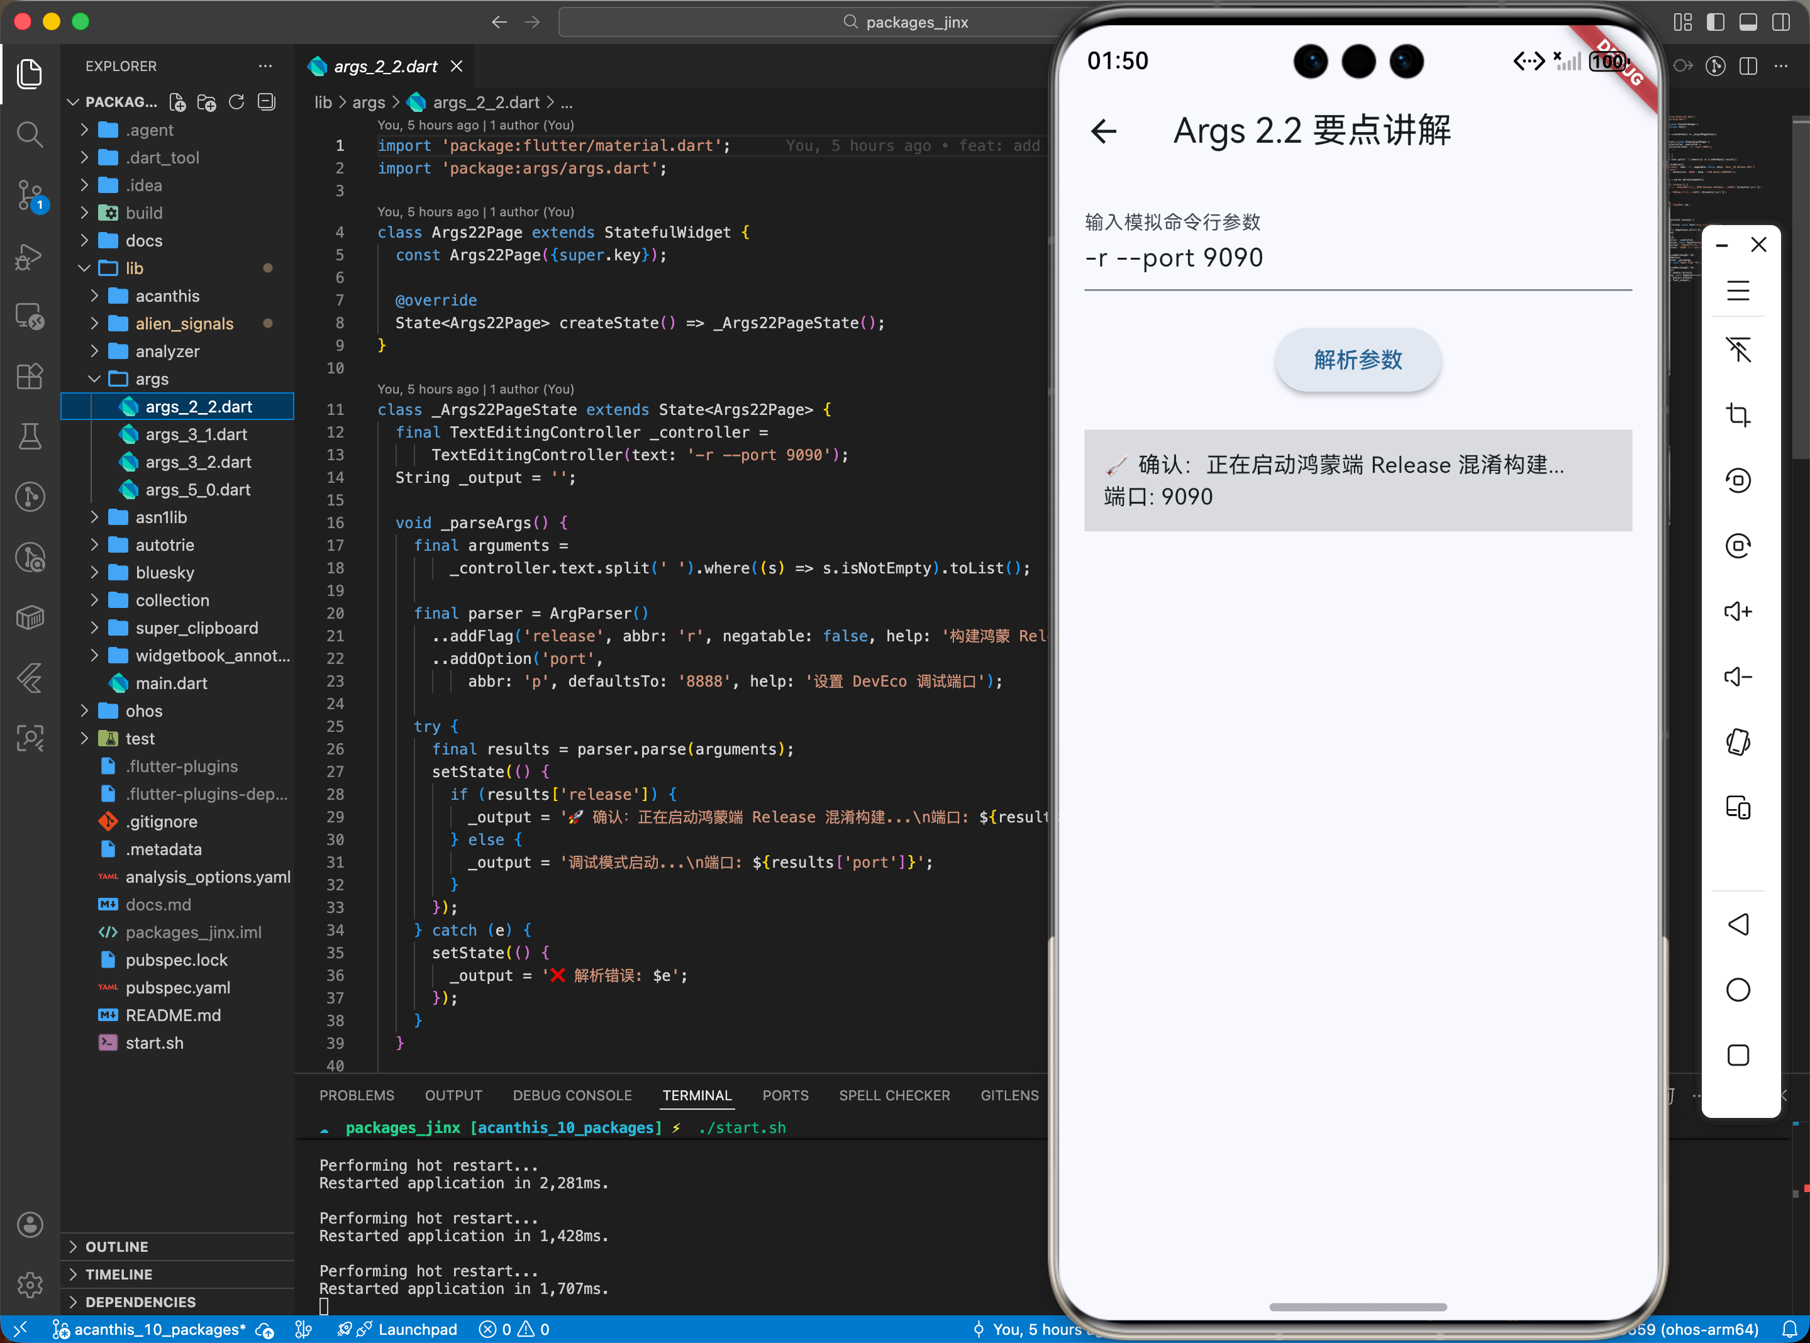The image size is (1810, 1343).
Task: Collapse the args folder
Action: [x=151, y=379]
